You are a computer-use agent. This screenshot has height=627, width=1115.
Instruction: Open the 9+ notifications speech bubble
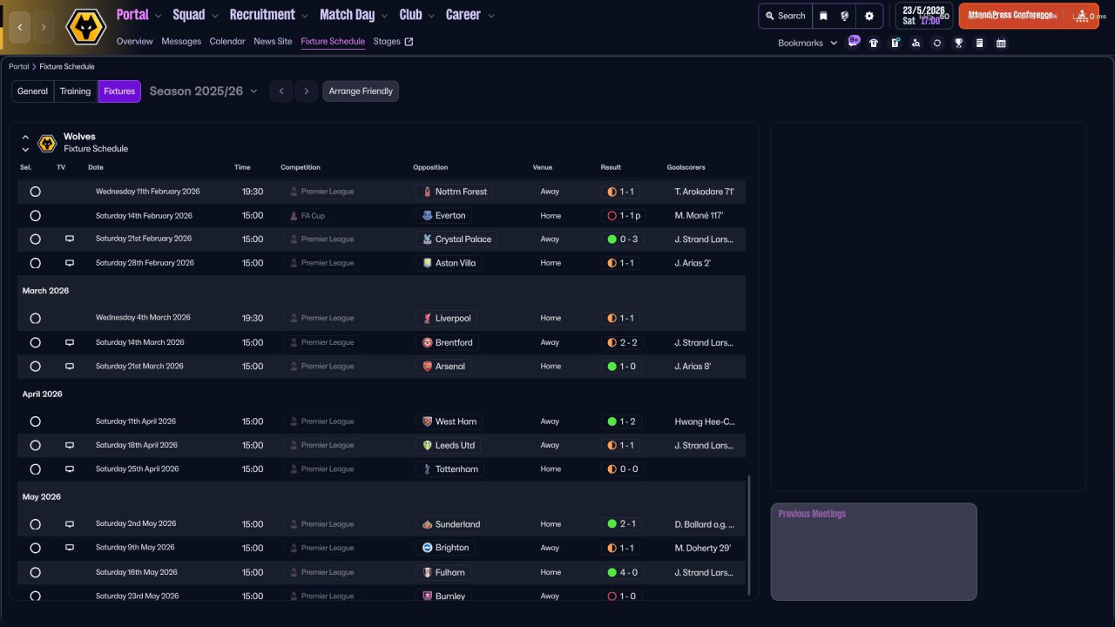[x=853, y=41]
